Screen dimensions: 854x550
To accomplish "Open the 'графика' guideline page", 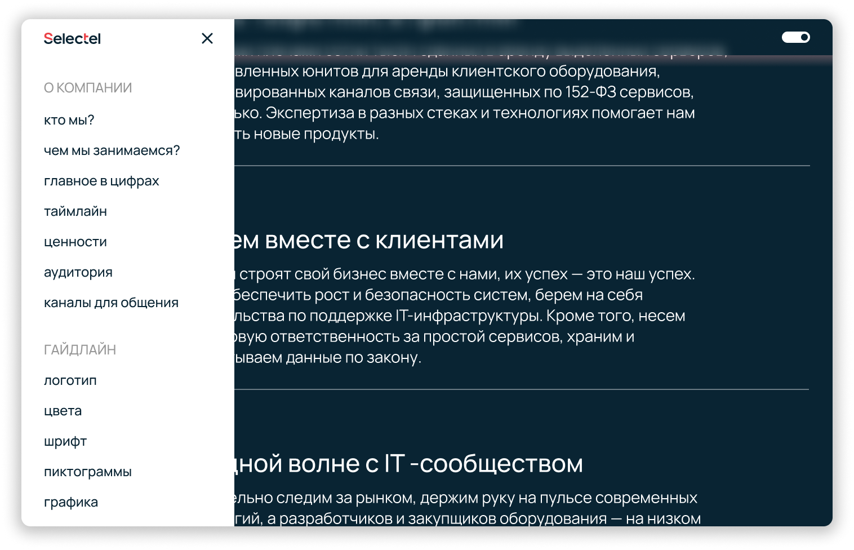I will click(70, 502).
